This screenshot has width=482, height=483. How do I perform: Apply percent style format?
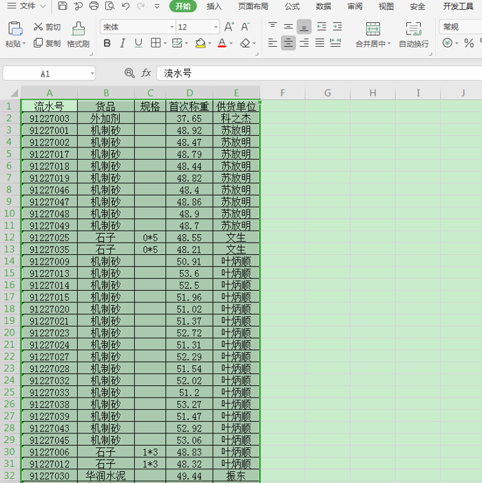pyautogui.click(x=469, y=43)
